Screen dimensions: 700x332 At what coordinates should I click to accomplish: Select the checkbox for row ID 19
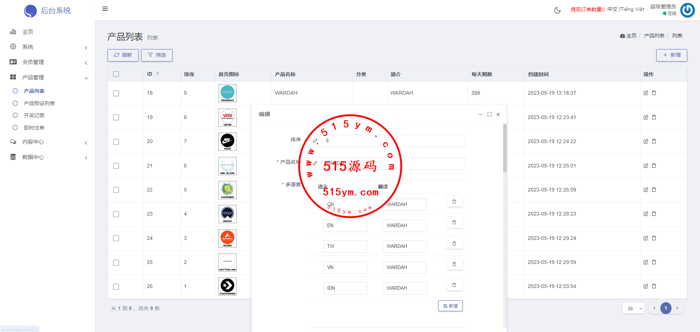tap(116, 118)
